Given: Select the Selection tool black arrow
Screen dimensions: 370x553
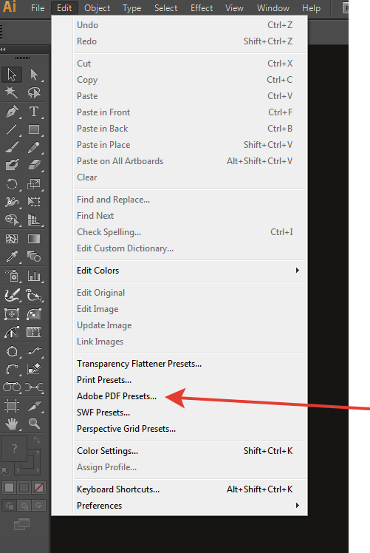Looking at the screenshot, I should coord(12,75).
